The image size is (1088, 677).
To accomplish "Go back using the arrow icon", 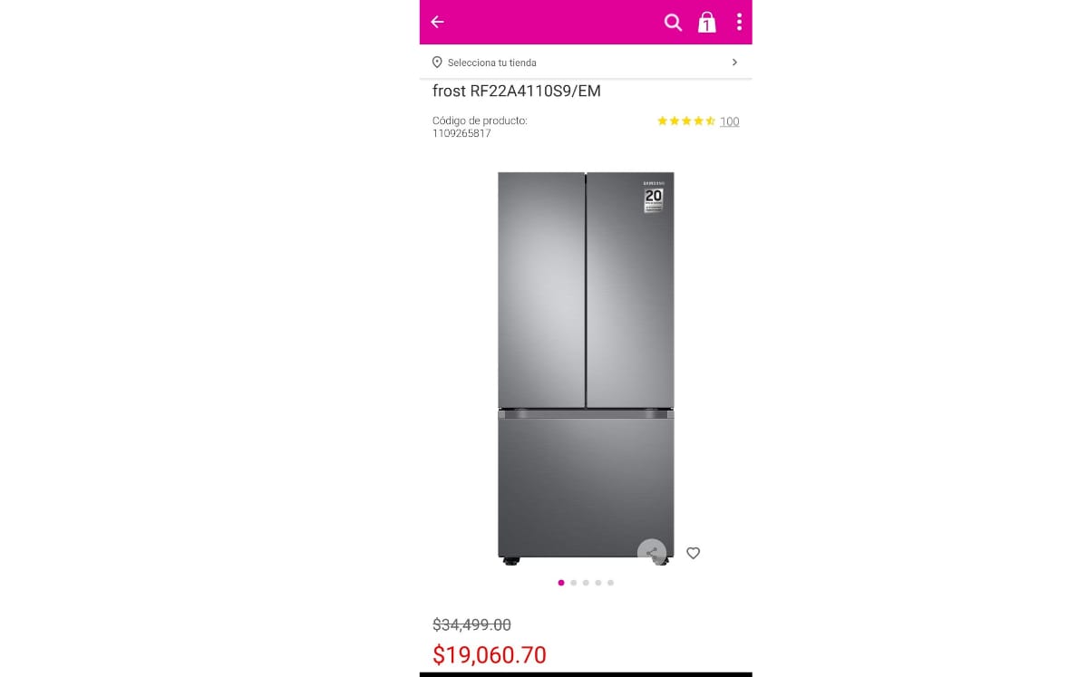I will [x=437, y=22].
